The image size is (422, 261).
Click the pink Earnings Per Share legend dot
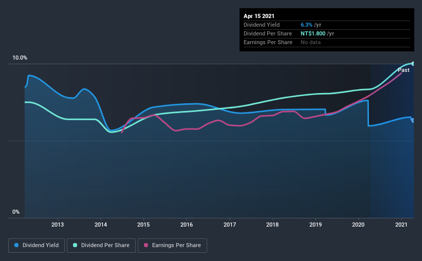coord(146,245)
